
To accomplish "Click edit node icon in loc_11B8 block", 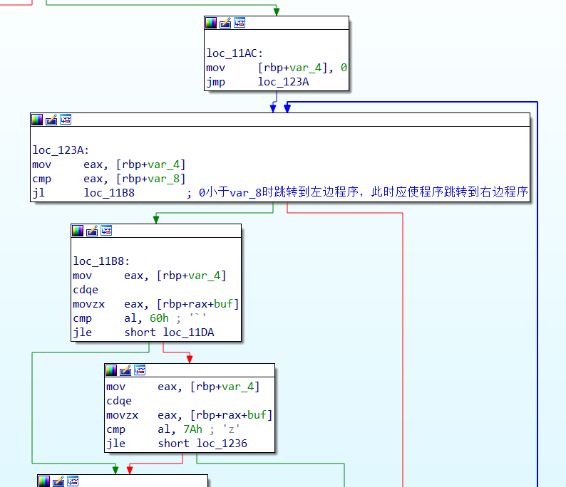I will (92, 231).
